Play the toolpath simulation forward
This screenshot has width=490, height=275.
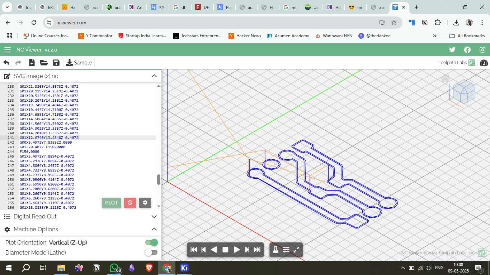(x=236, y=250)
